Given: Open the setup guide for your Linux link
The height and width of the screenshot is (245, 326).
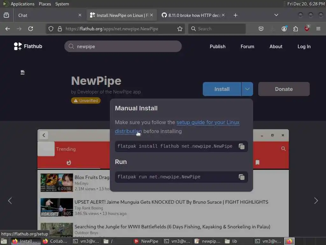Looking at the screenshot, I should [208, 122].
